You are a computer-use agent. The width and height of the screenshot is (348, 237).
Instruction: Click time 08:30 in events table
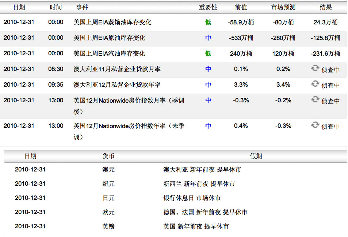point(56,69)
